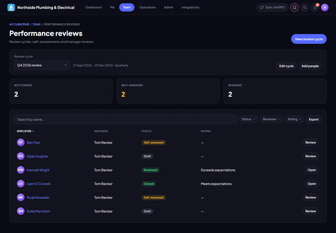The image size is (336, 233).
Task: Open the Me tab
Action: 112,7
